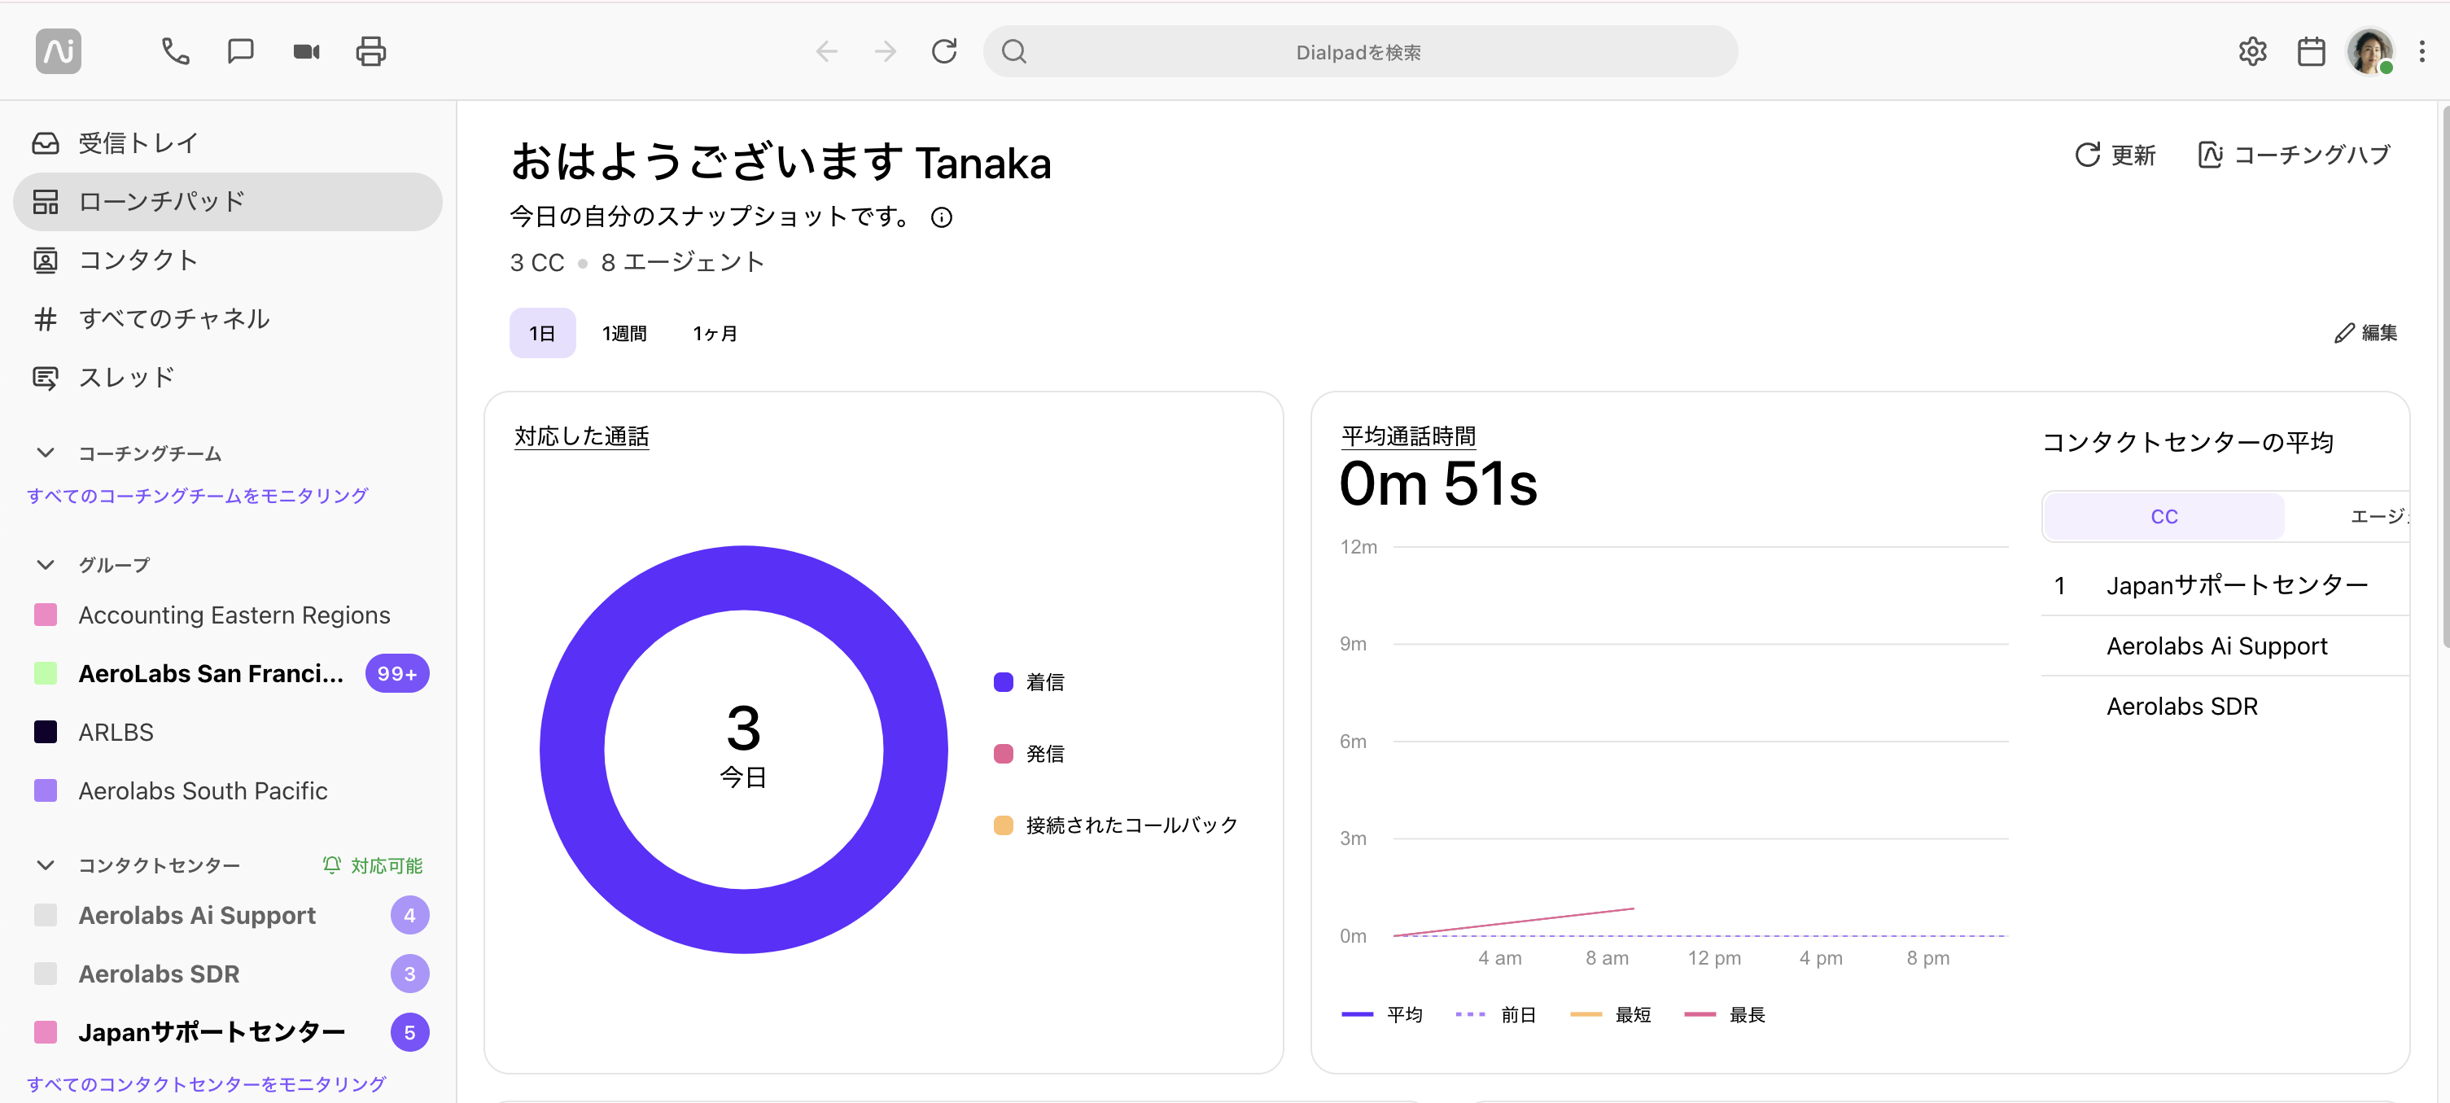Open settings gear icon

tap(2252, 51)
